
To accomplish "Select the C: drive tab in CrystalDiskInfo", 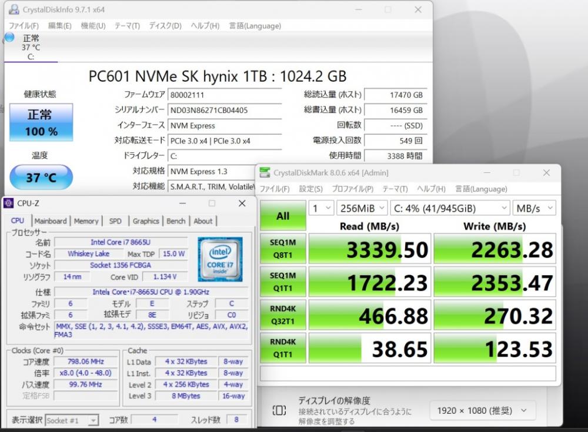I will coord(31,47).
